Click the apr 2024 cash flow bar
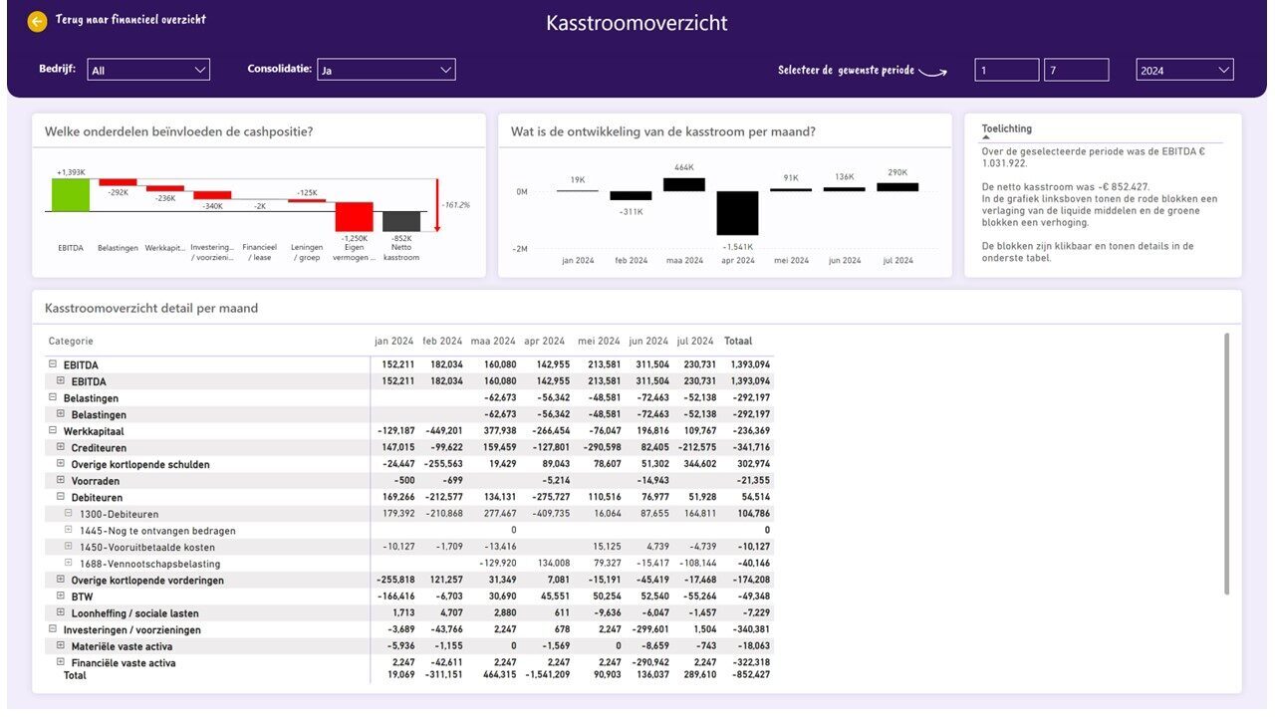Viewport: 1275px width, 717px height. (x=737, y=213)
